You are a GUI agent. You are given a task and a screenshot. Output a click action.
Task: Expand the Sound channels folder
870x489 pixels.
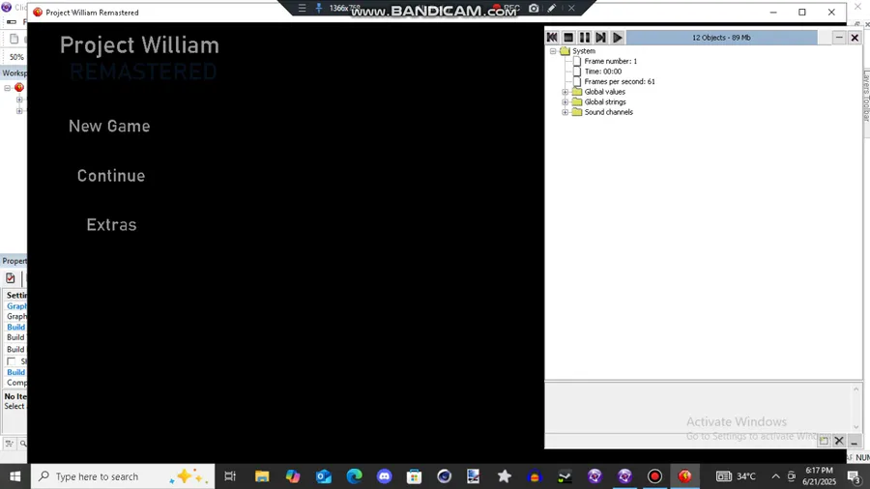pyautogui.click(x=565, y=112)
